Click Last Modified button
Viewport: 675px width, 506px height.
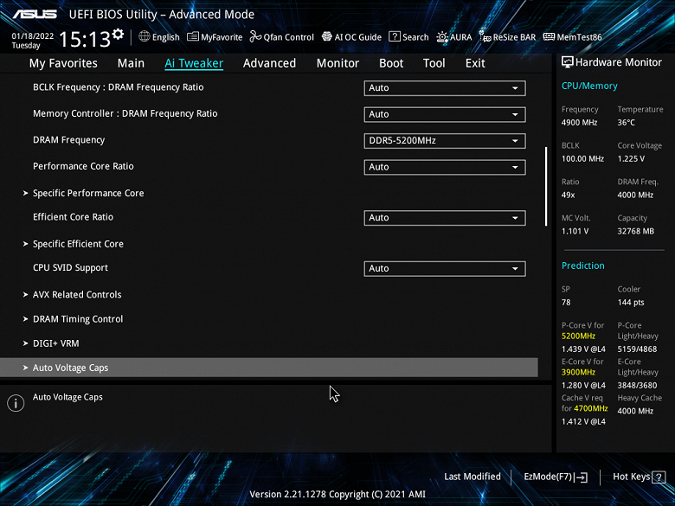click(472, 477)
